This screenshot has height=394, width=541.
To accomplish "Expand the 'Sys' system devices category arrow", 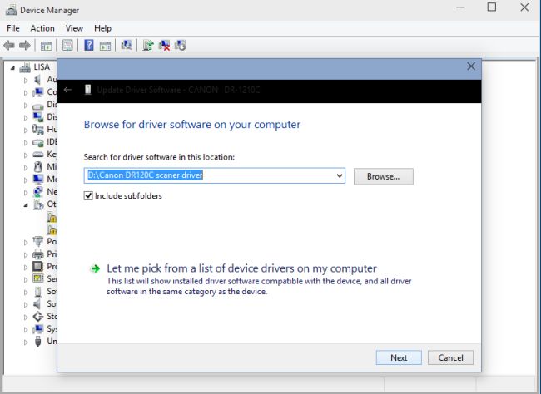I will click(x=26, y=329).
